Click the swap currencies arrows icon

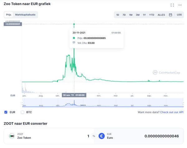point(94,136)
